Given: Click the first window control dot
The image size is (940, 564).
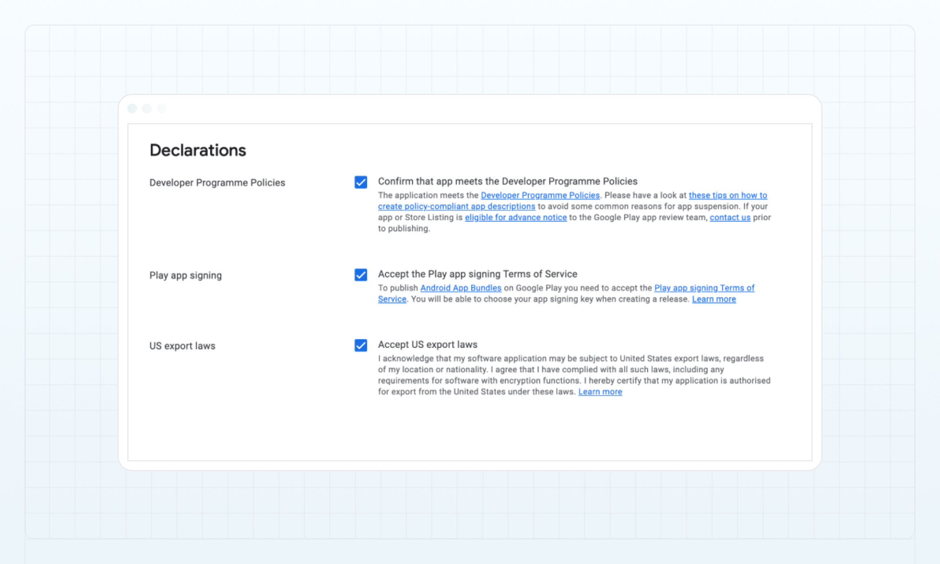Looking at the screenshot, I should [132, 108].
